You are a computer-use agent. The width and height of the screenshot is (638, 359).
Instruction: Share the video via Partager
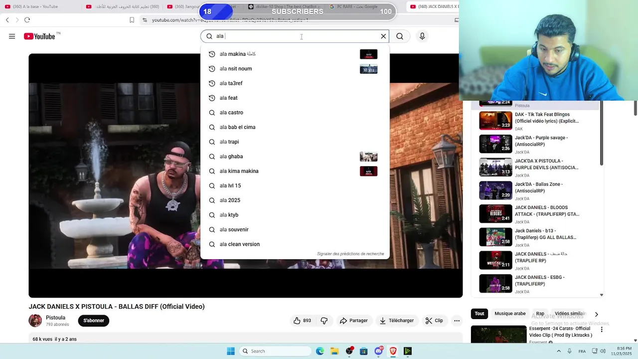(353, 321)
